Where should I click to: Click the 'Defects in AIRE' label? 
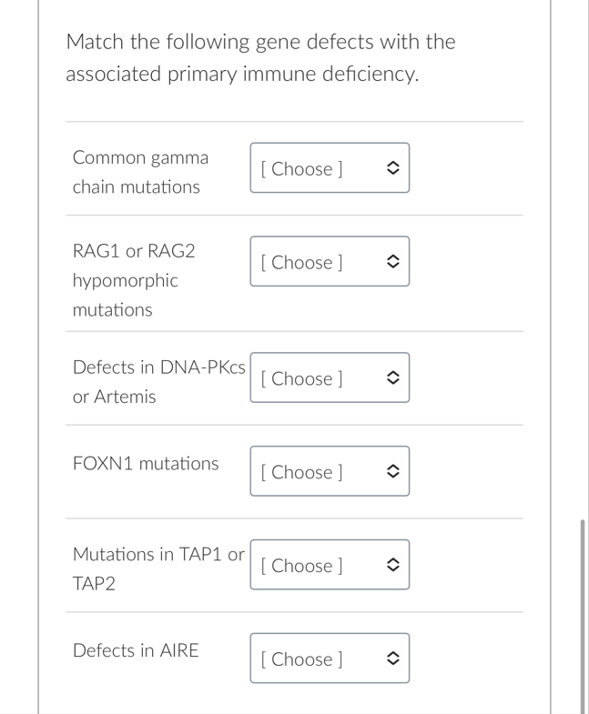click(x=136, y=650)
